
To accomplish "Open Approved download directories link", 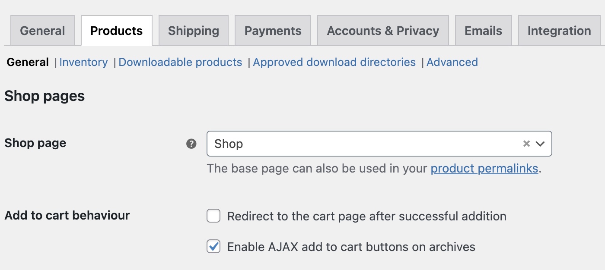I will pos(334,62).
